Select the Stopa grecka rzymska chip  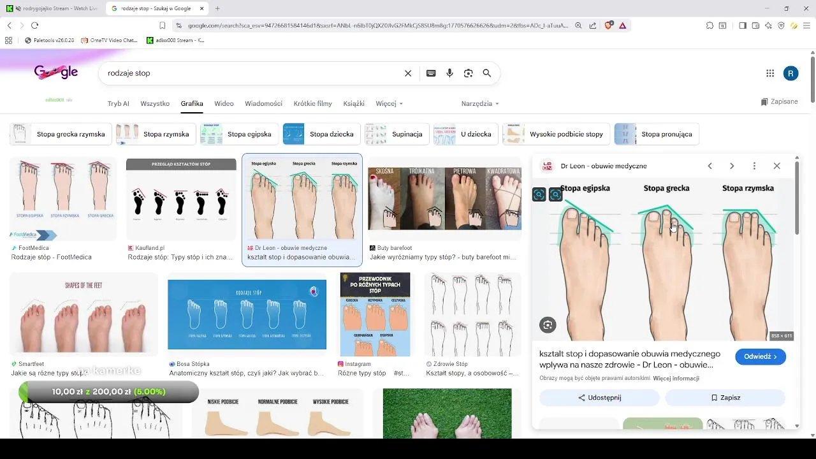[61, 135]
